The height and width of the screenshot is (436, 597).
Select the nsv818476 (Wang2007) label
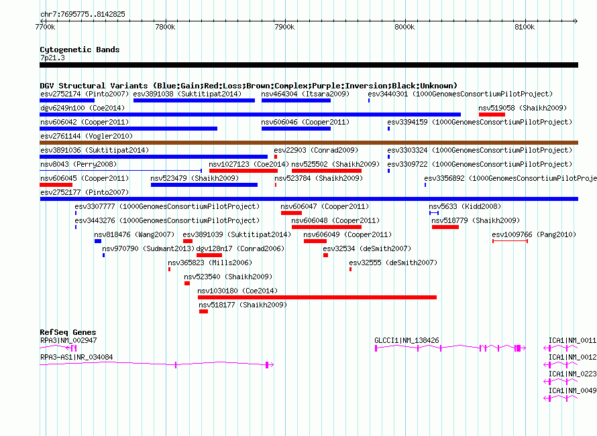tap(134, 234)
